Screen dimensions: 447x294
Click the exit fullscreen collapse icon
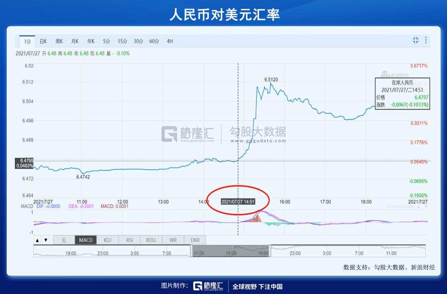[416, 40]
